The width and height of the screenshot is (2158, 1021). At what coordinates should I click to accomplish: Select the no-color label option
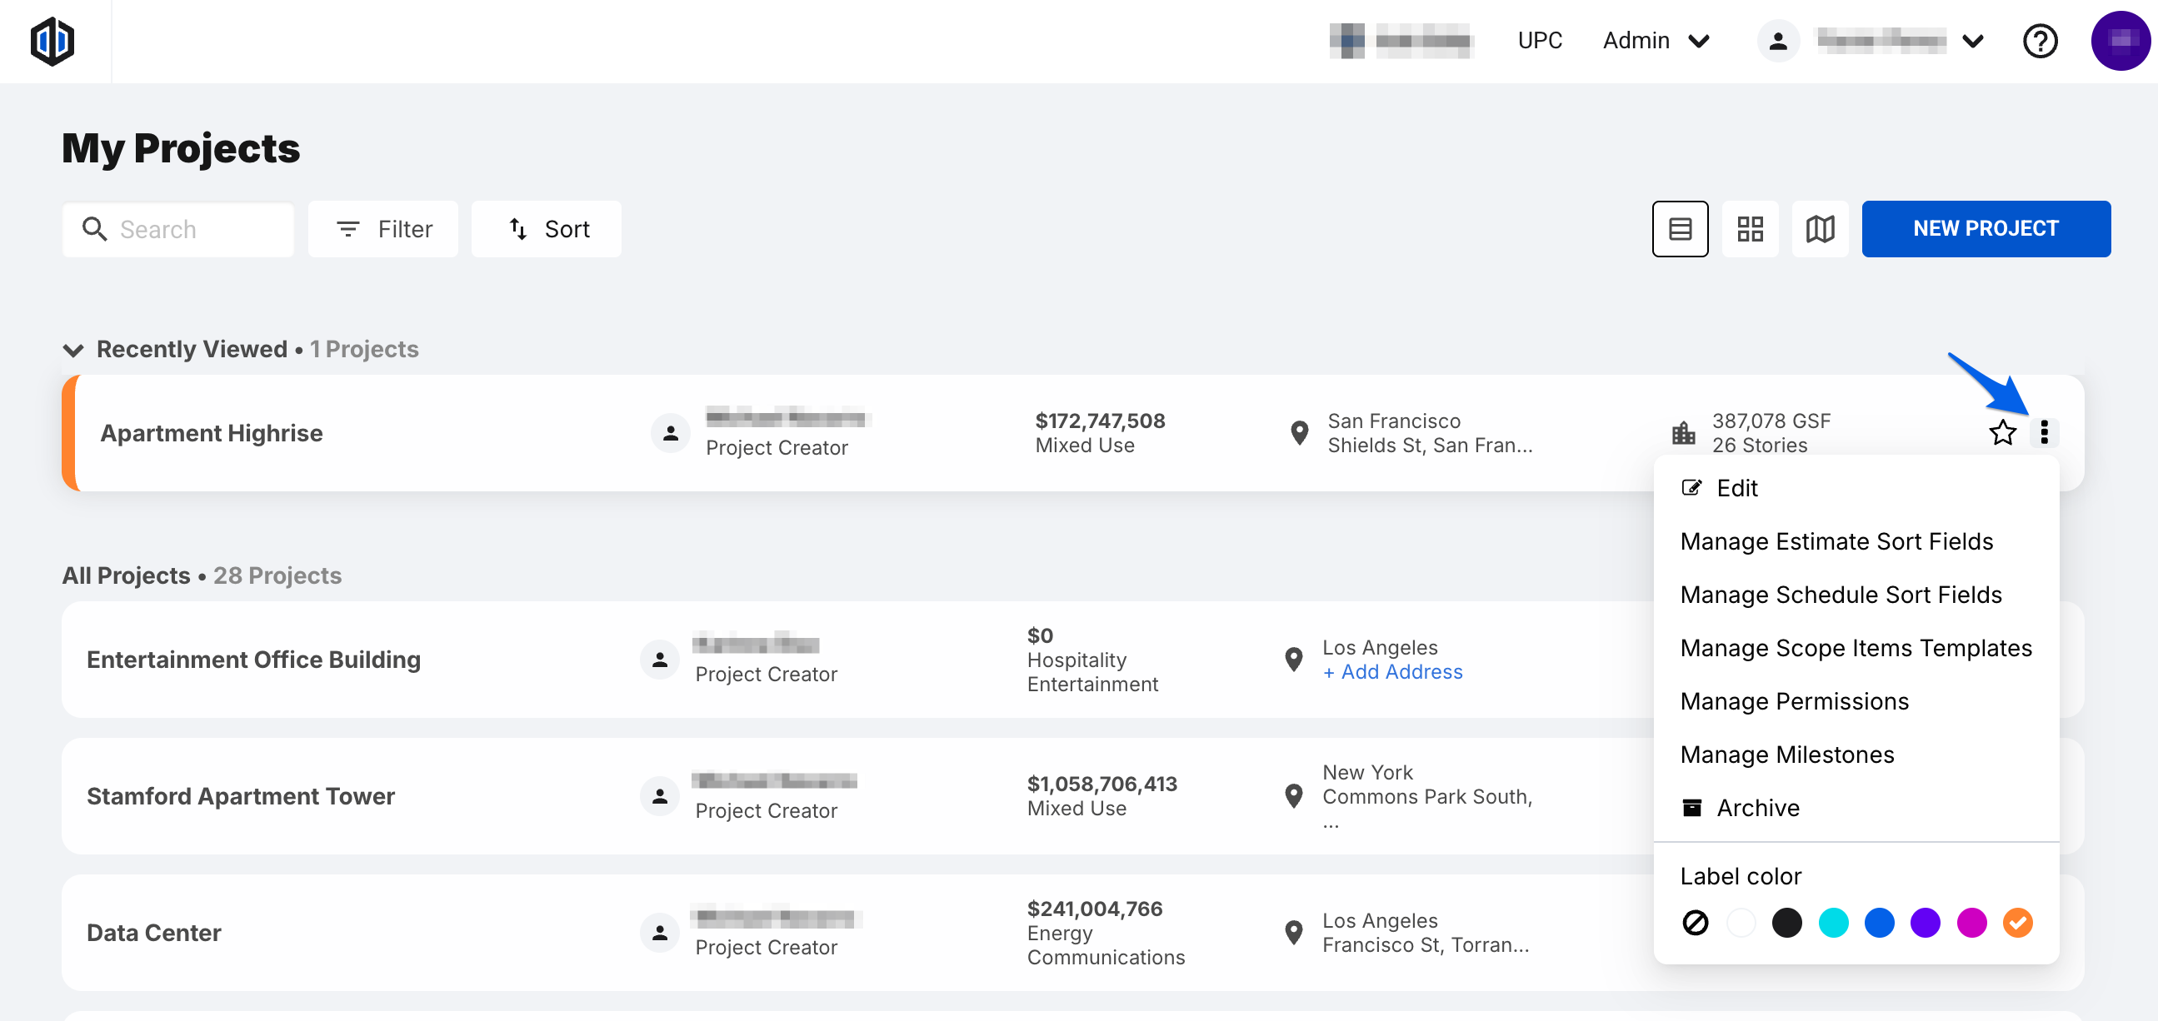point(1695,922)
